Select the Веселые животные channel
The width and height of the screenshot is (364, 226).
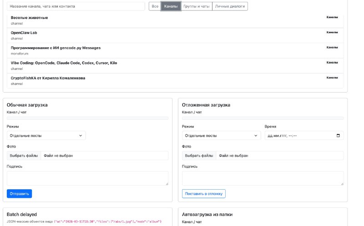point(175,20)
